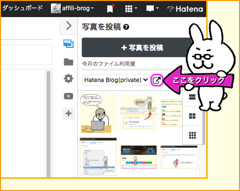Open the Hatena Blog(private) folder dropdown

(116, 80)
